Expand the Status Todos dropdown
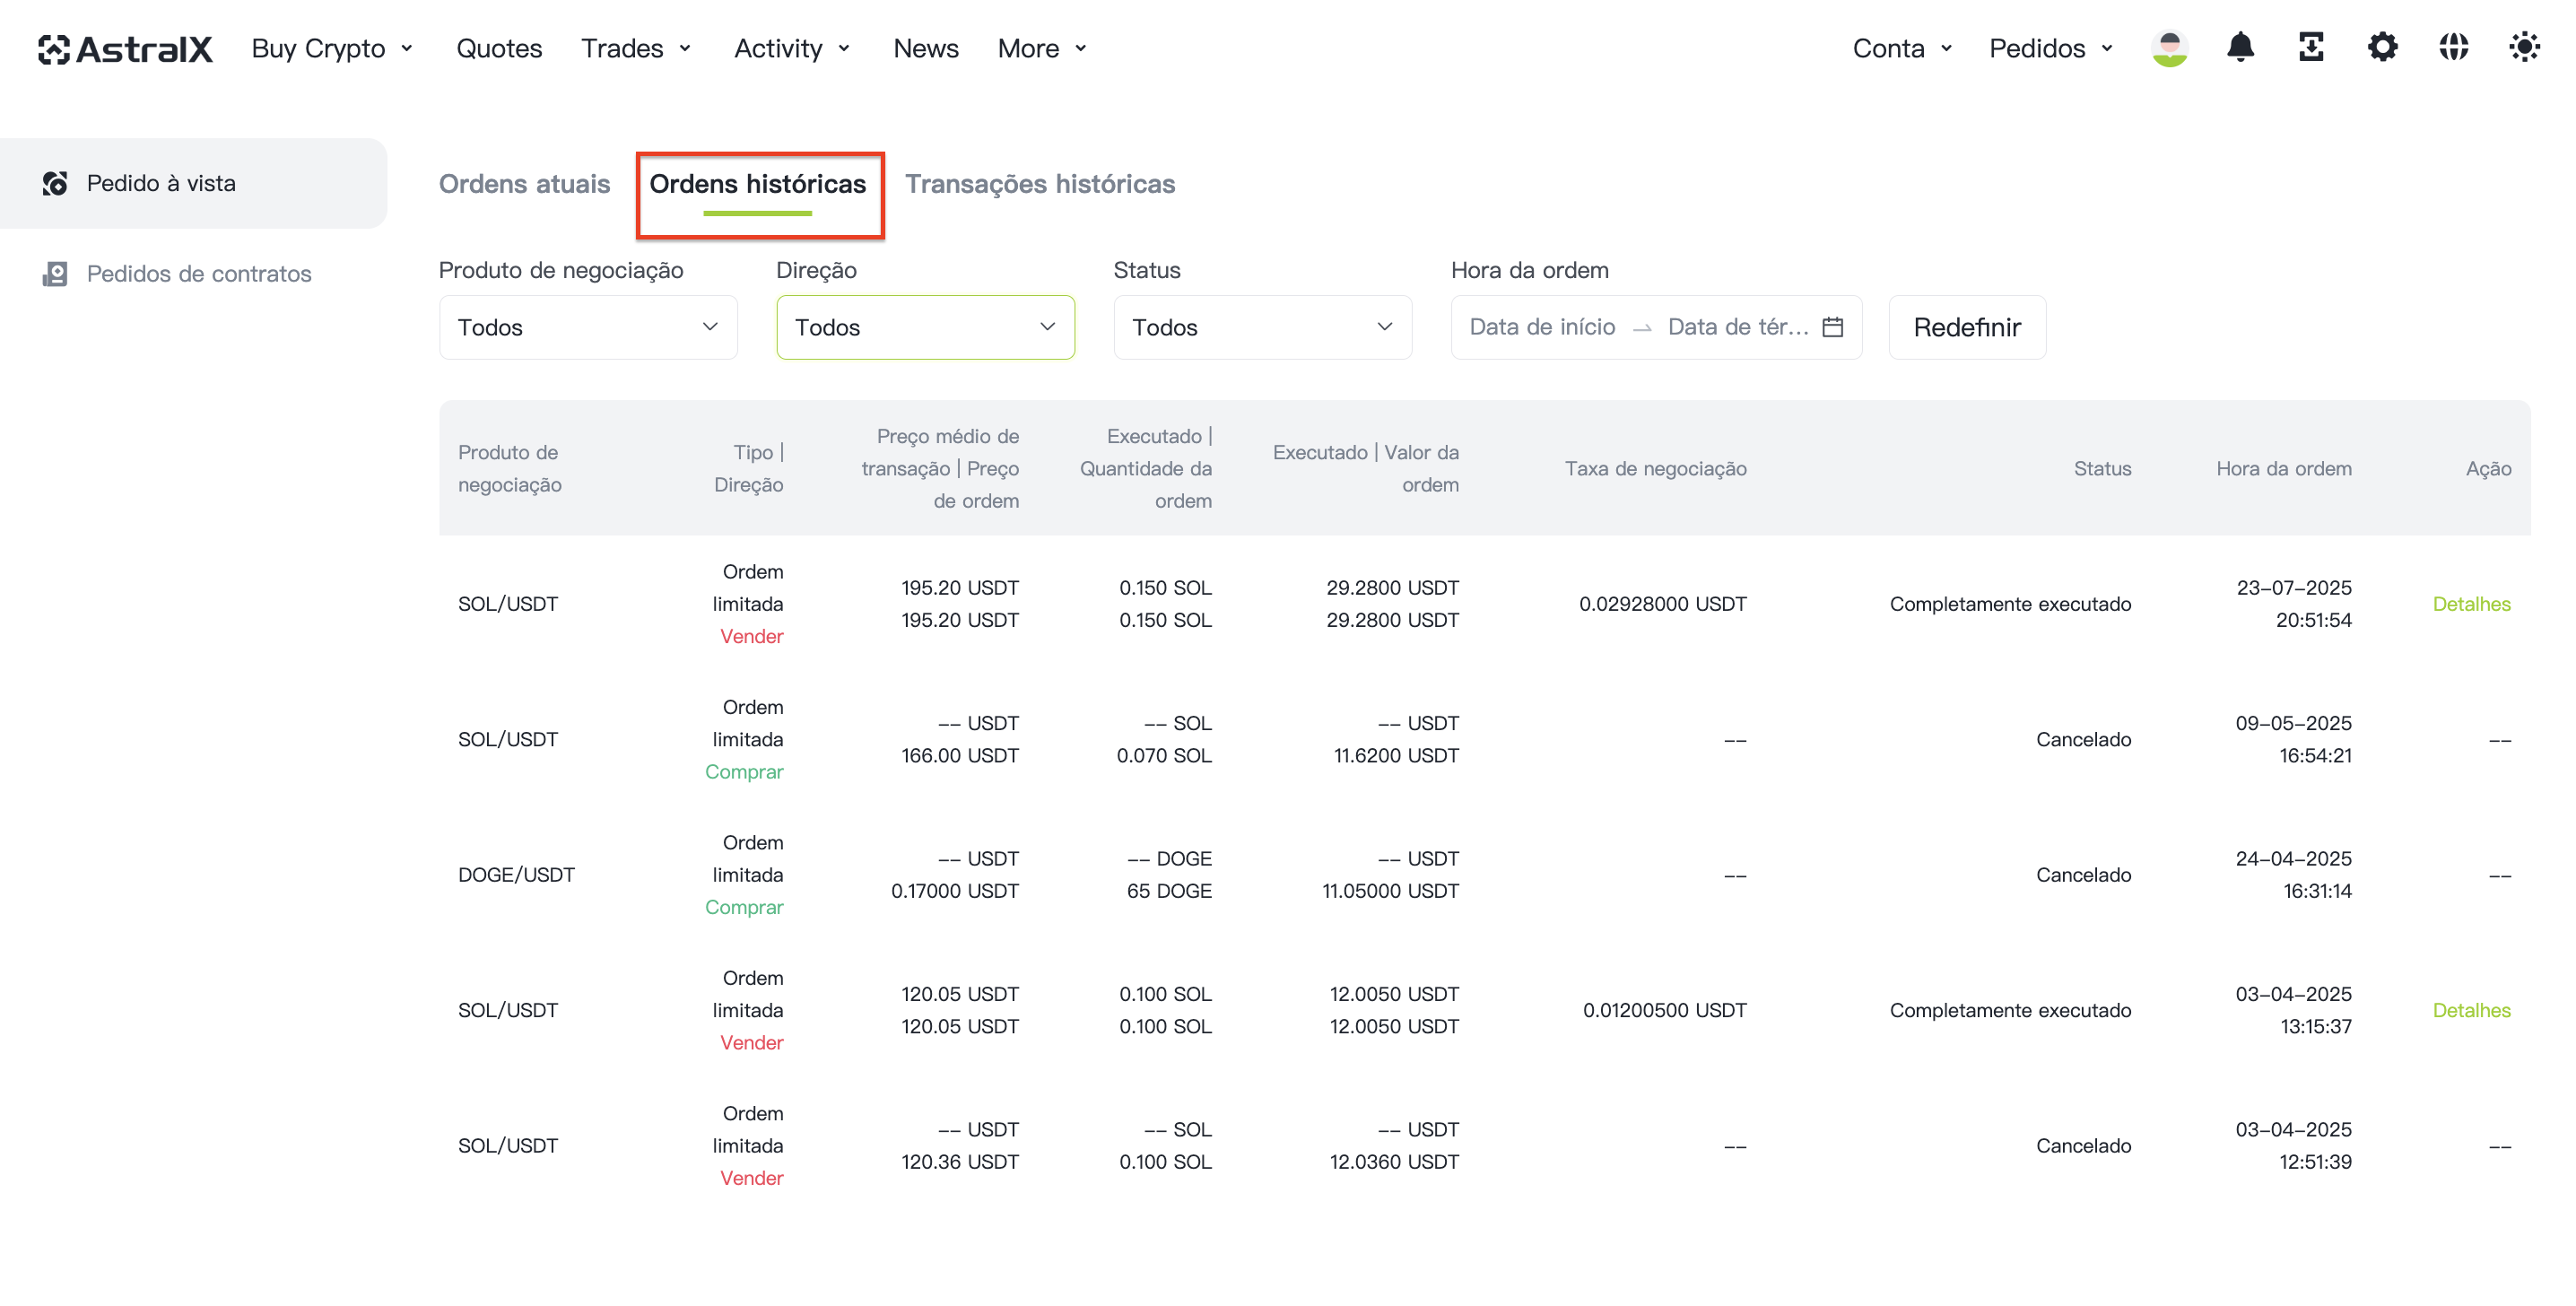The width and height of the screenshot is (2576, 1306). pyautogui.click(x=1262, y=327)
